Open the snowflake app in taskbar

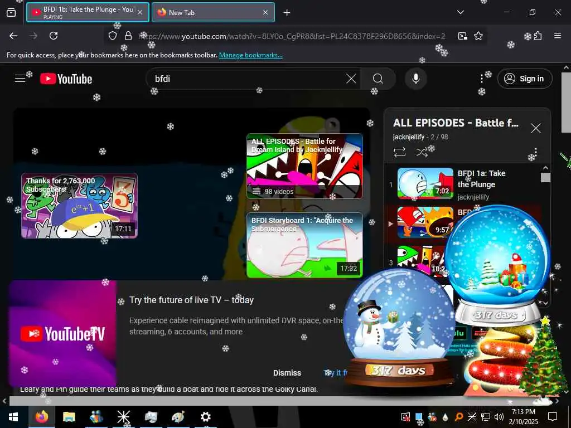[123, 417]
